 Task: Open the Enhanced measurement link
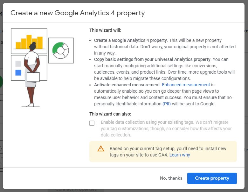point(186,85)
